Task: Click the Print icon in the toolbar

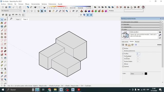Action: 35,7
